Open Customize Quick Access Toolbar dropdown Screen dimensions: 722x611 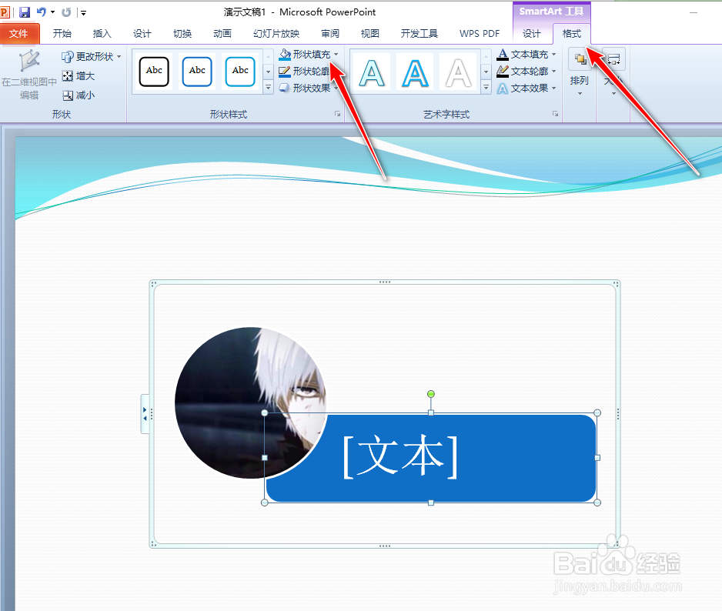pos(83,13)
